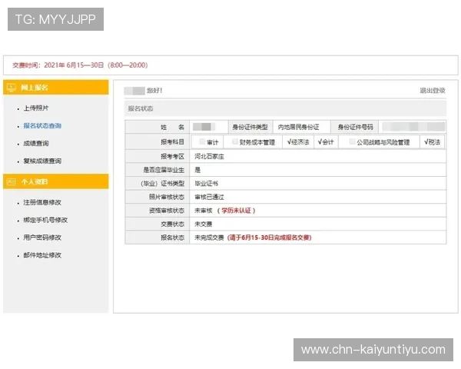The image size is (461, 369).
Task: Open 用户密码修改 page
Action: pos(42,238)
